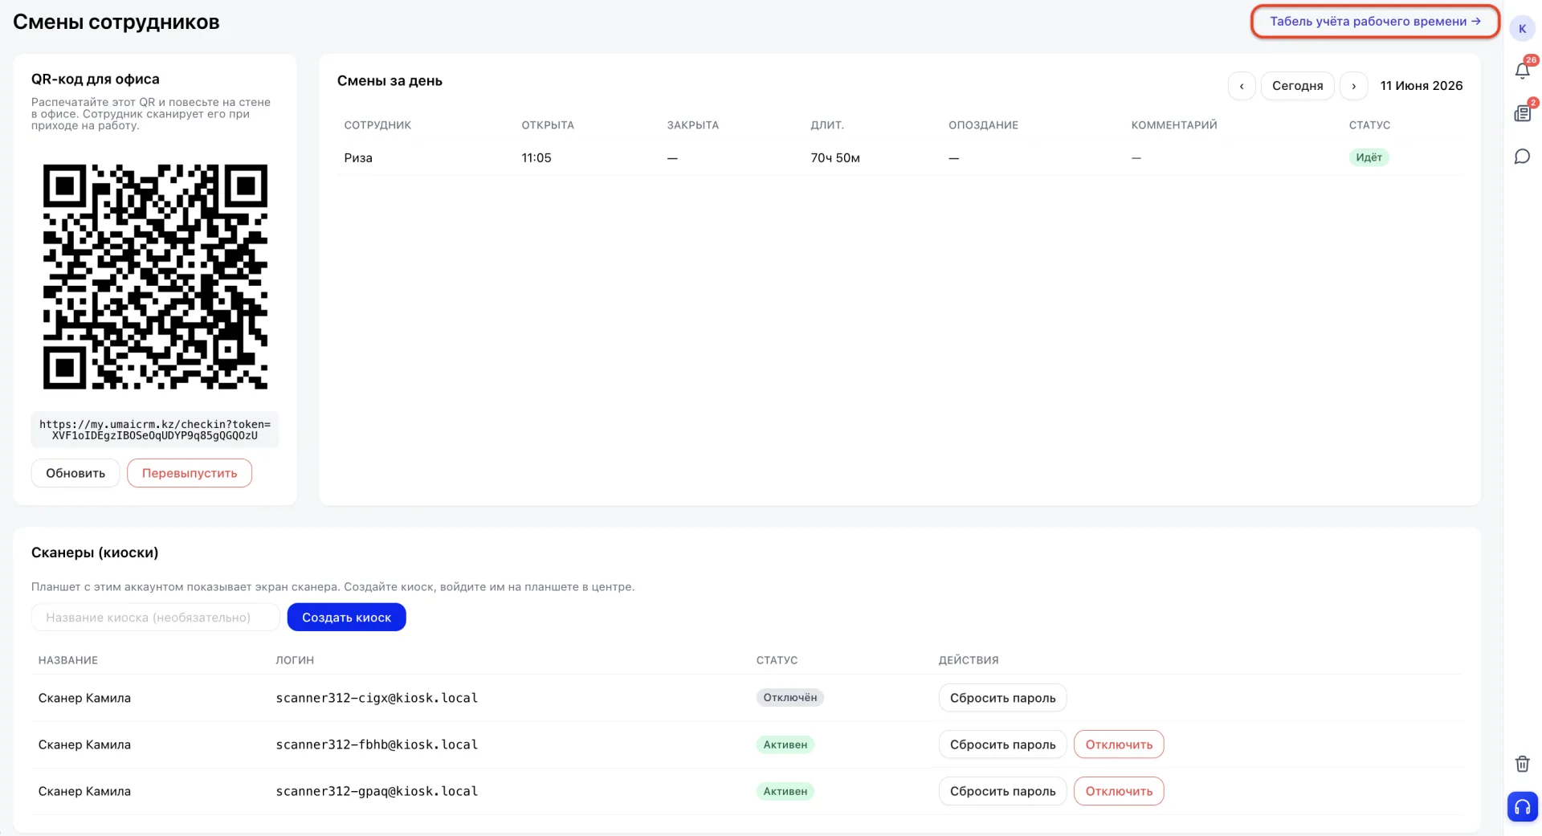This screenshot has height=836, width=1542.
Task: Click login scanner312-fbhb@kiosk.local
Action: point(377,744)
